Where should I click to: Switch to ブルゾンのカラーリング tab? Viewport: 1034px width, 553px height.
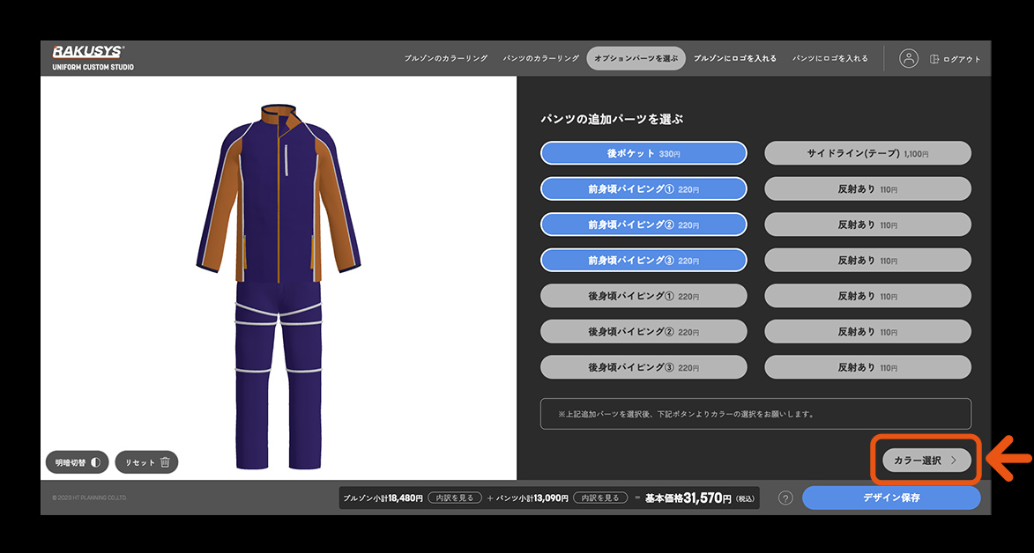[446, 58]
